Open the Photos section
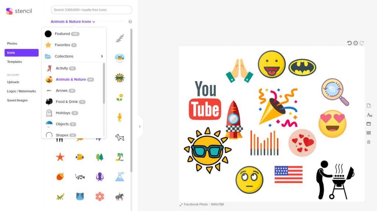Viewport: 377px width, 211px height. [12, 43]
